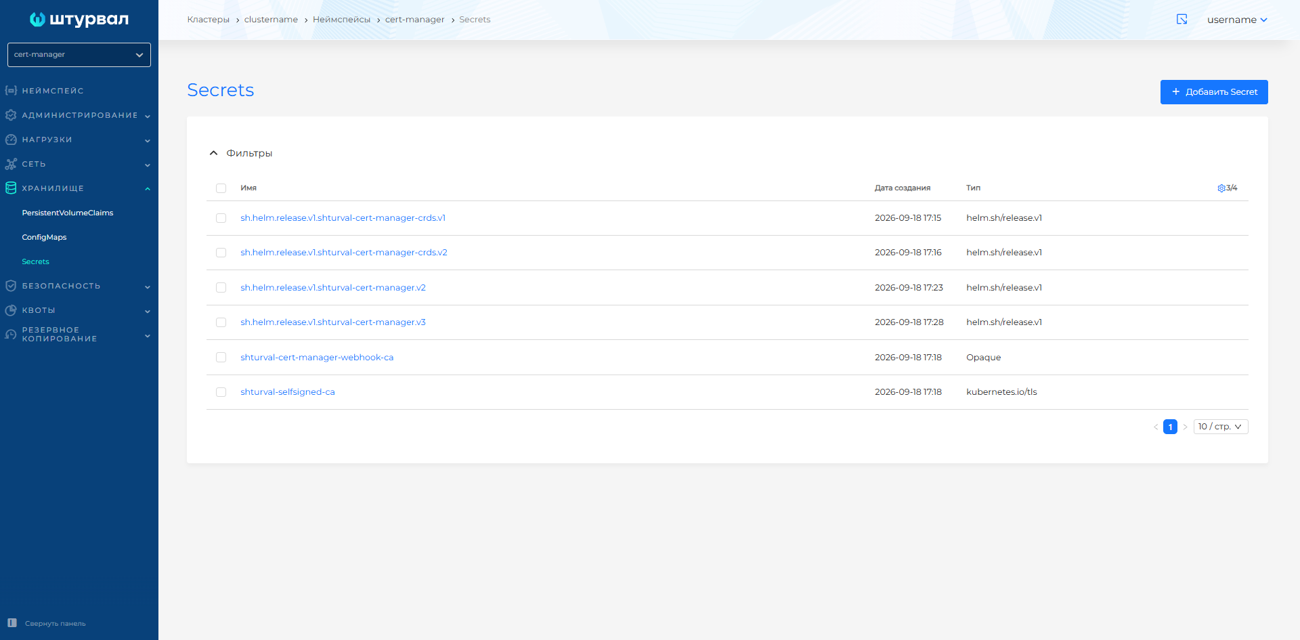Check the cert-manager.v2 row checkbox
This screenshot has height=640, width=1300.
221,288
